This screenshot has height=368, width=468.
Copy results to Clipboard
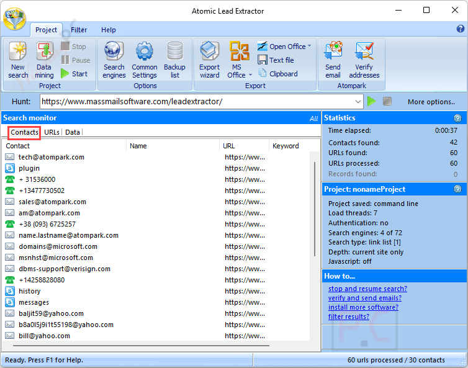(278, 74)
